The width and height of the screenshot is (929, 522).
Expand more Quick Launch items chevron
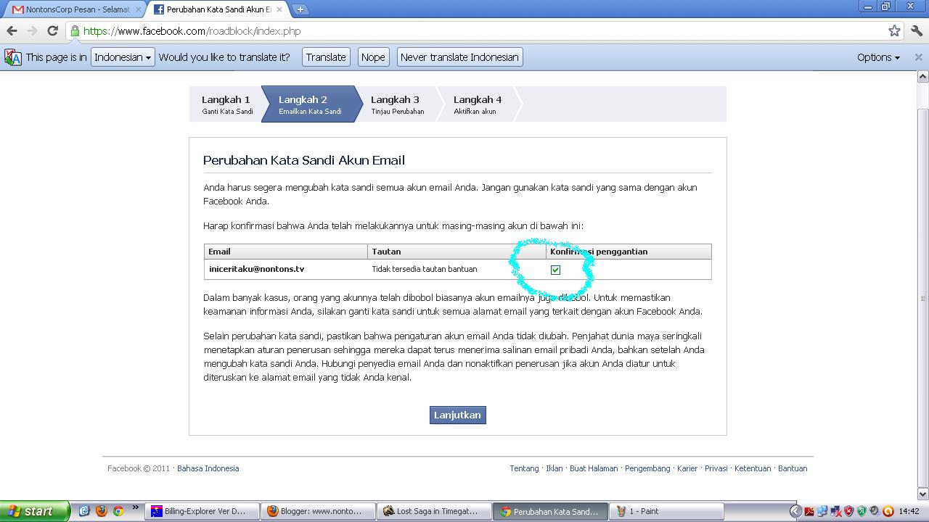click(x=135, y=507)
